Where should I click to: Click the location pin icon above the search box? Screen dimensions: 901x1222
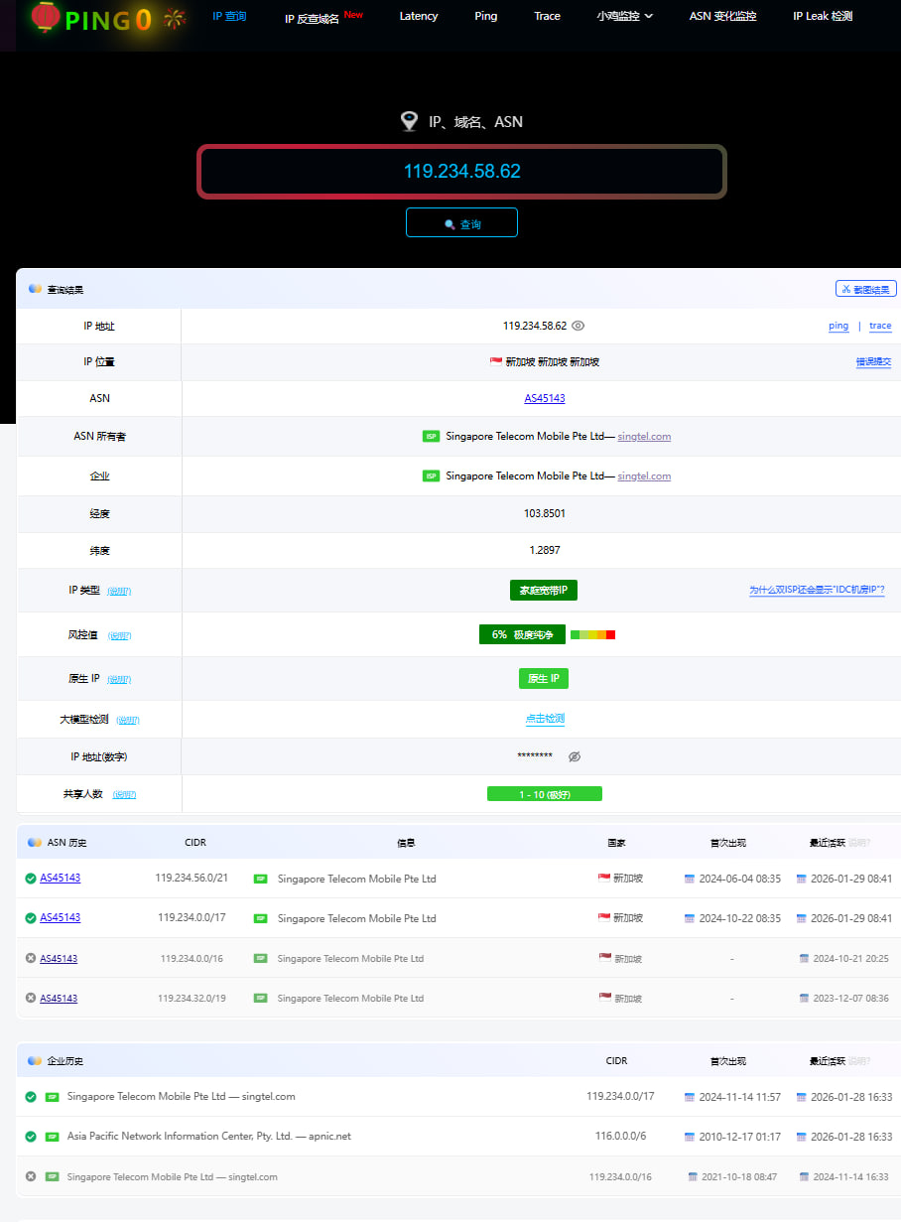[x=409, y=122]
